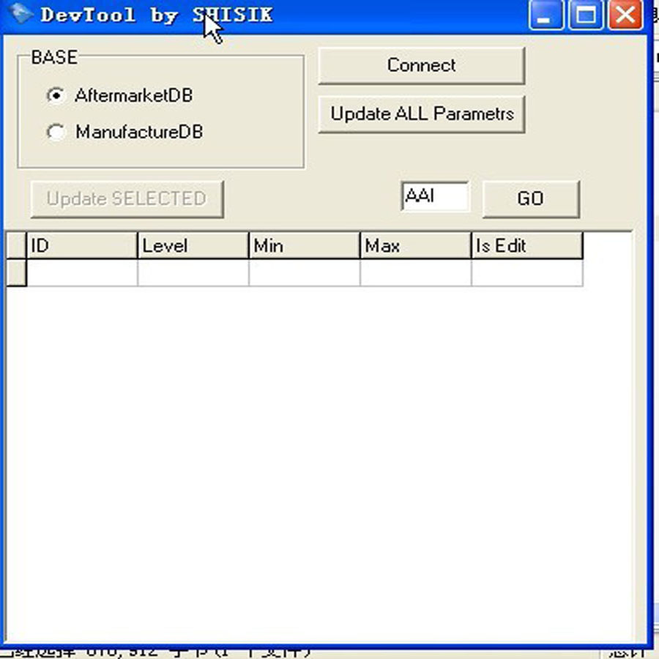Viewport: 659px width, 659px height.
Task: Choose the ManufactureDB base option
Action: (x=56, y=133)
